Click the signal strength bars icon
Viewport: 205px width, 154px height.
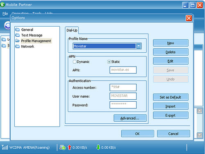tap(5, 147)
